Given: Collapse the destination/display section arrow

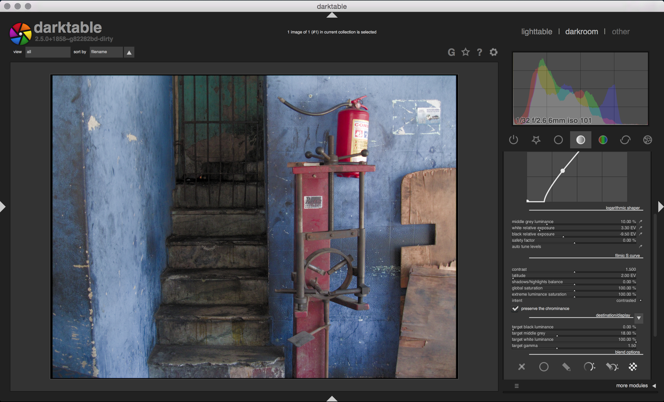Looking at the screenshot, I should coord(639,318).
